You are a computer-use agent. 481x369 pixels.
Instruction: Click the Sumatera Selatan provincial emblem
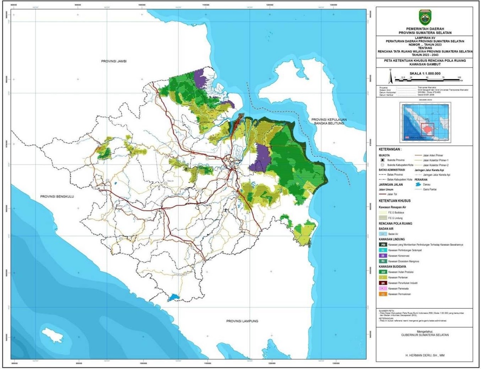pos(424,17)
